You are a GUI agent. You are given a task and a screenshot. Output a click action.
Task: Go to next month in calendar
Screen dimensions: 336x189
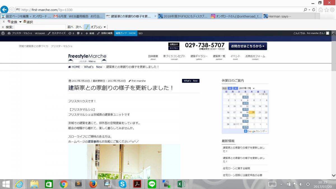[235, 88]
